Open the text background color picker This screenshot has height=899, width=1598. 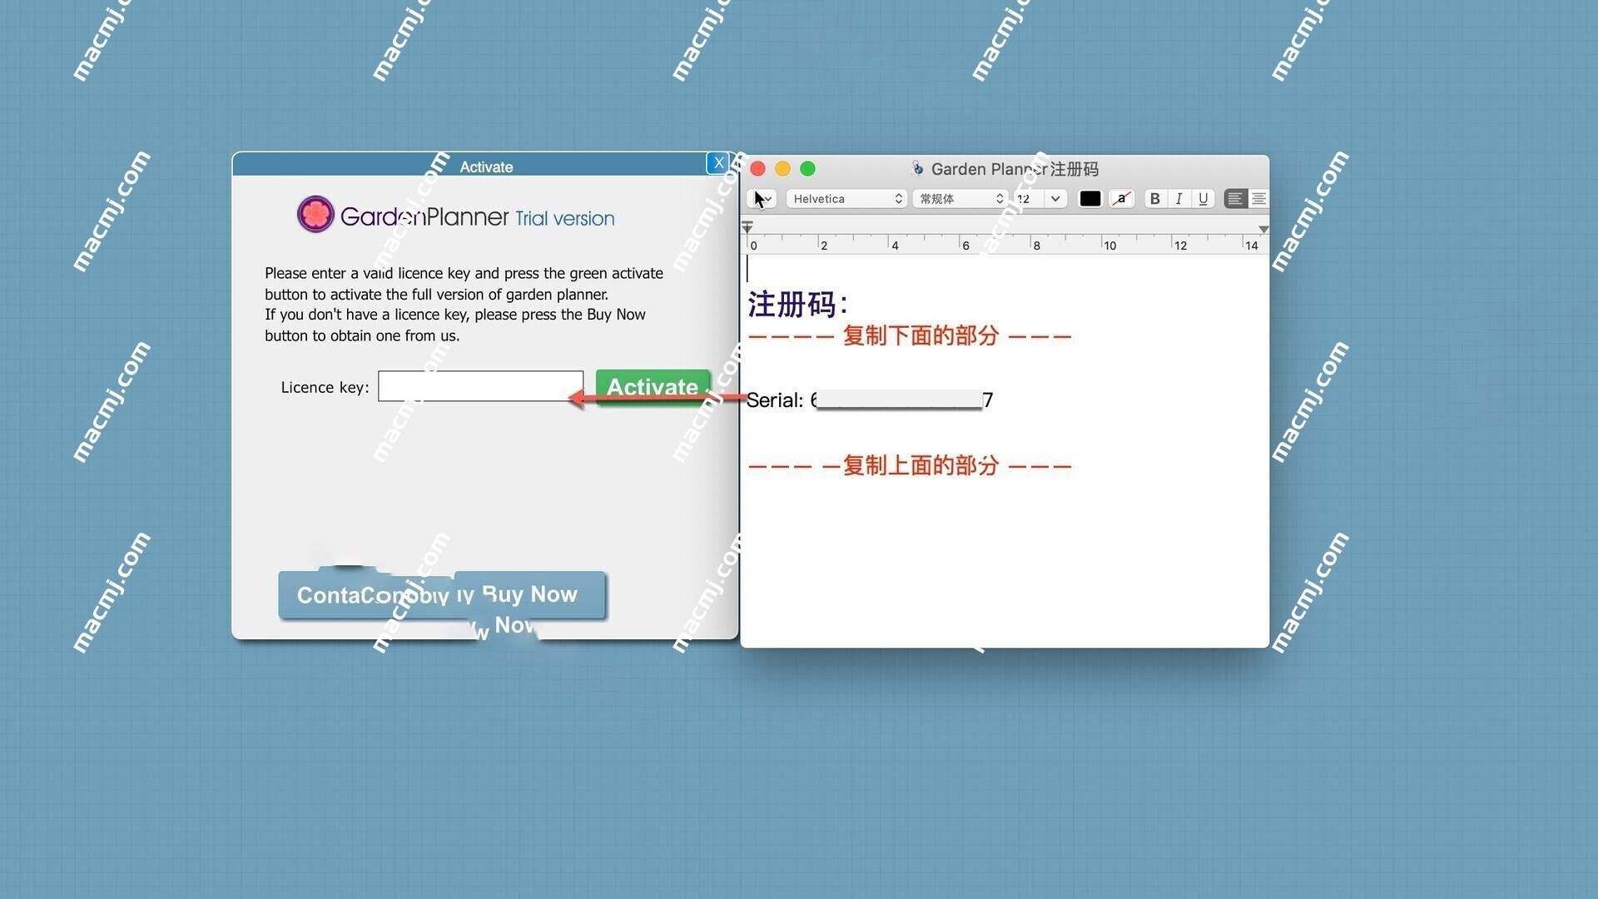tap(1122, 199)
